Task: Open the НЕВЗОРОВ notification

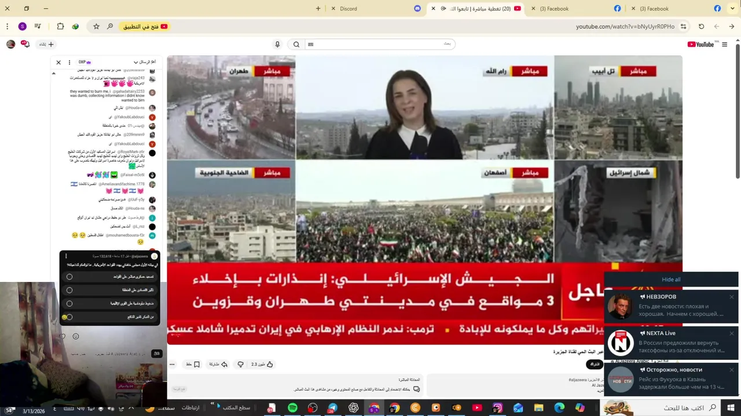Action: point(672,306)
